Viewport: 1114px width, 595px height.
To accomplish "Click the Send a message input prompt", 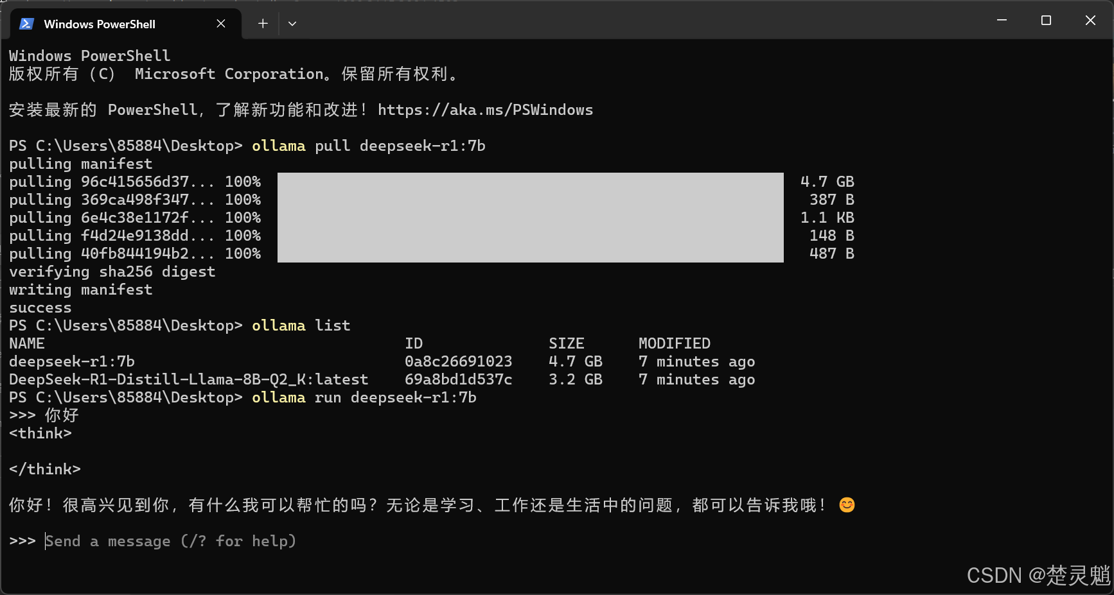I will [x=170, y=541].
